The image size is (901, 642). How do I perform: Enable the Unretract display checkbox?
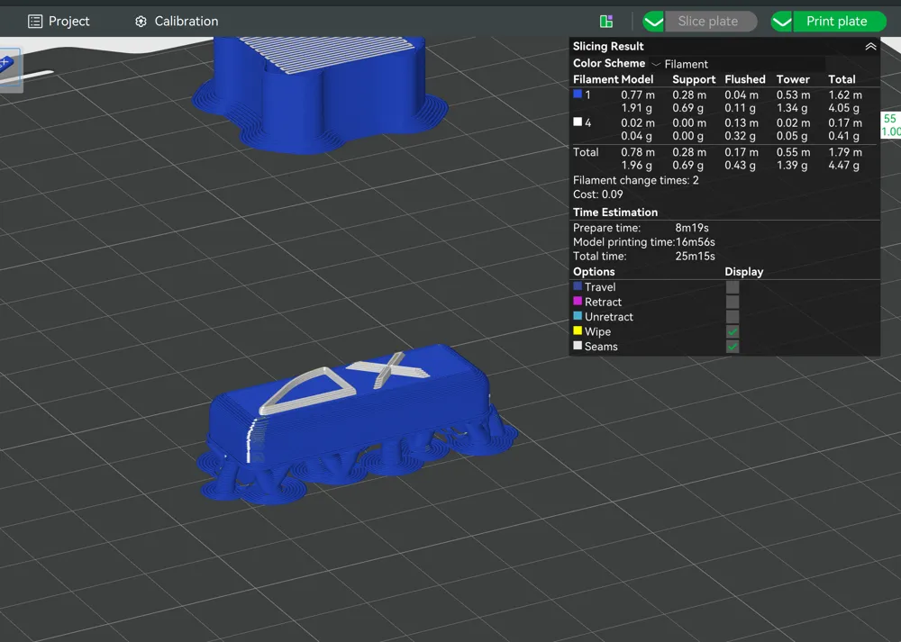pos(732,317)
